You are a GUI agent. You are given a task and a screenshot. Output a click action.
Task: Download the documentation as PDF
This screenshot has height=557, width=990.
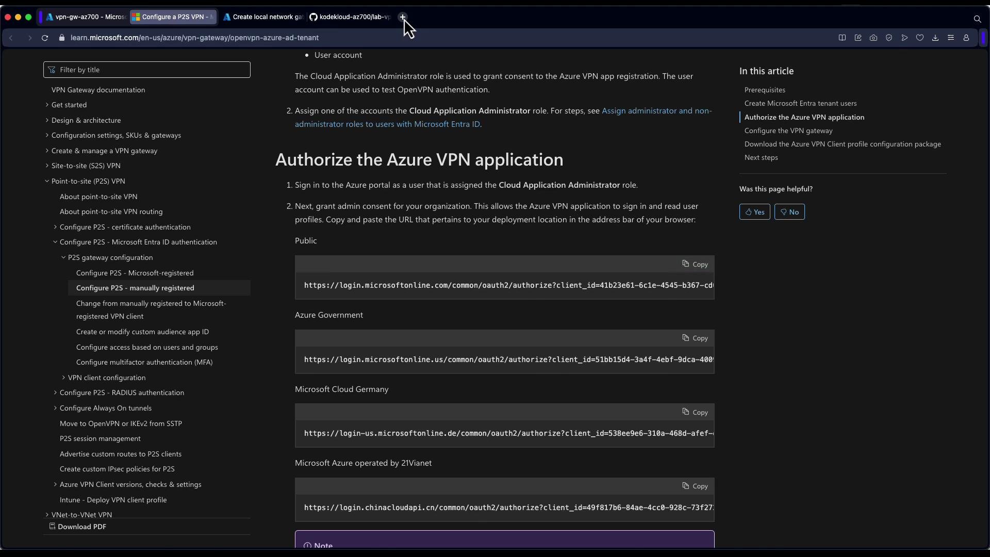pos(78,527)
